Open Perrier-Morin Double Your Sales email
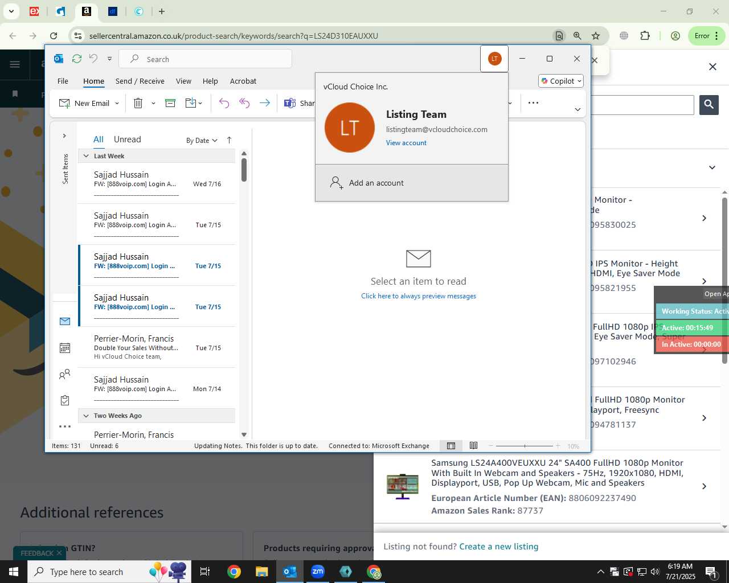 (x=157, y=347)
